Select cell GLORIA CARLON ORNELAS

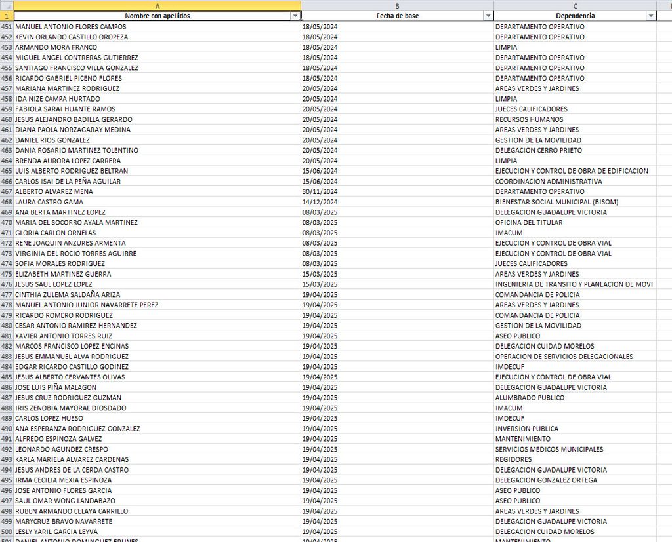[x=157, y=233]
